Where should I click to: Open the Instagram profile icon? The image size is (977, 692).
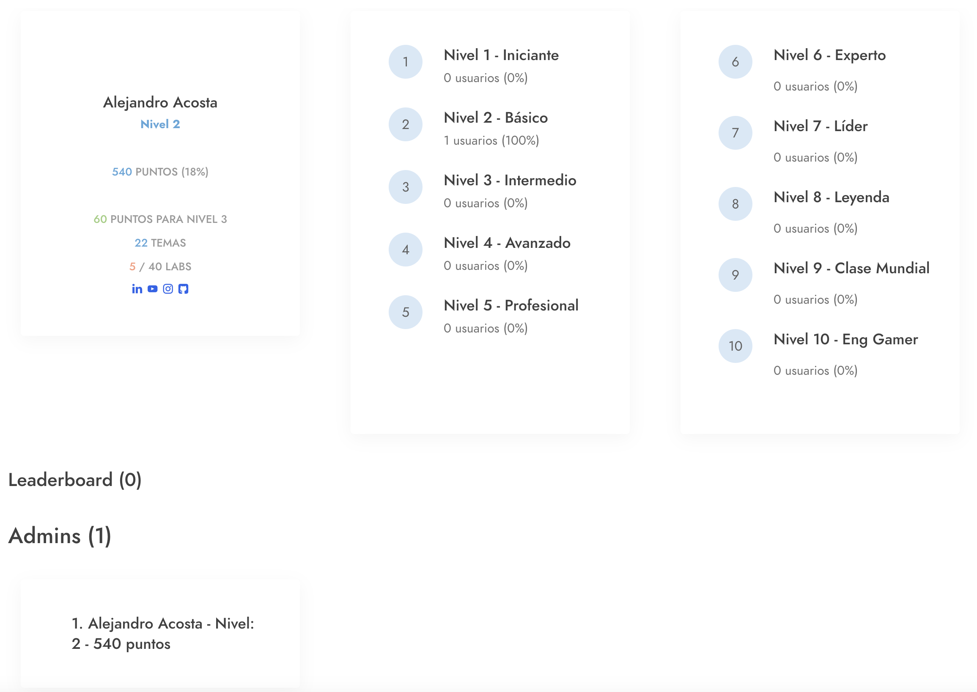168,289
